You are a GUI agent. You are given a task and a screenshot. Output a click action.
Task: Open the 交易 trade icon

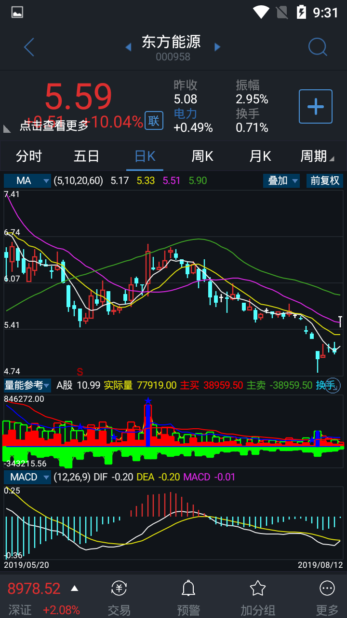tap(119, 588)
